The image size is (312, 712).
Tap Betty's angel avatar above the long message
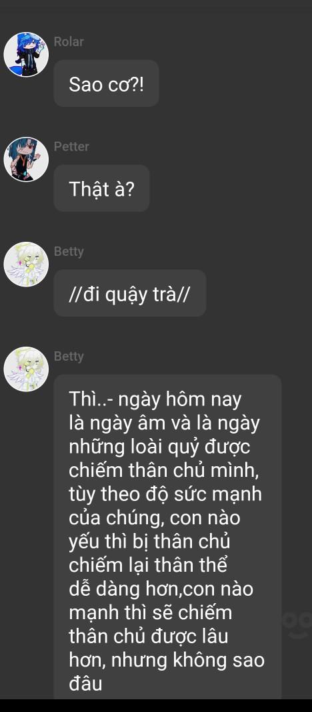click(26, 369)
